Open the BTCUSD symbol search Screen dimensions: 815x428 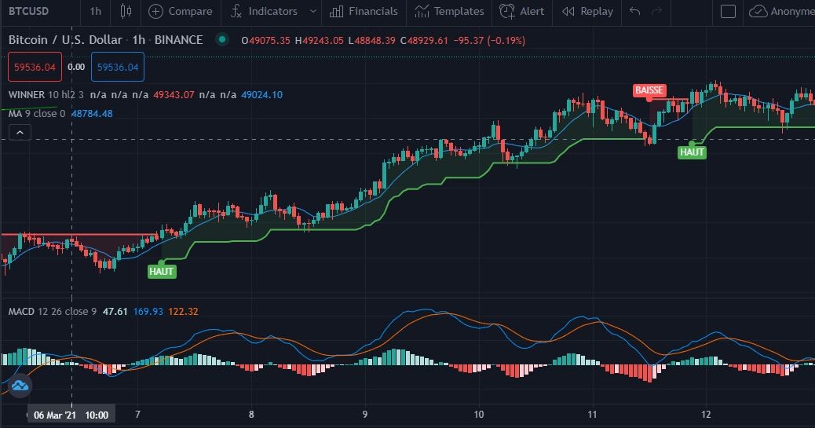coord(28,11)
